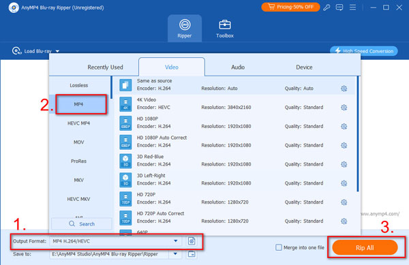The width and height of the screenshot is (409, 265).
Task: Open output format custom profile settings icon
Action: coord(192,241)
